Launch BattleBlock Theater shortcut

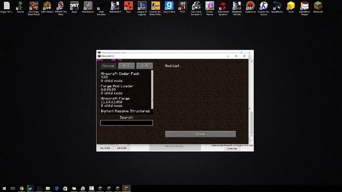pos(305,9)
